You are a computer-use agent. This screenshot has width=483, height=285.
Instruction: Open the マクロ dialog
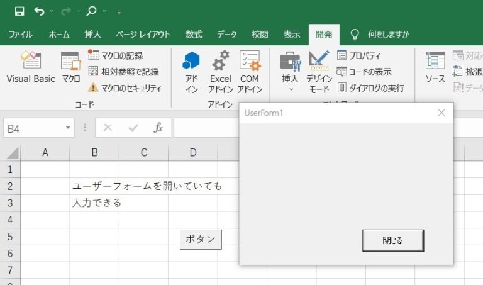[x=71, y=67]
